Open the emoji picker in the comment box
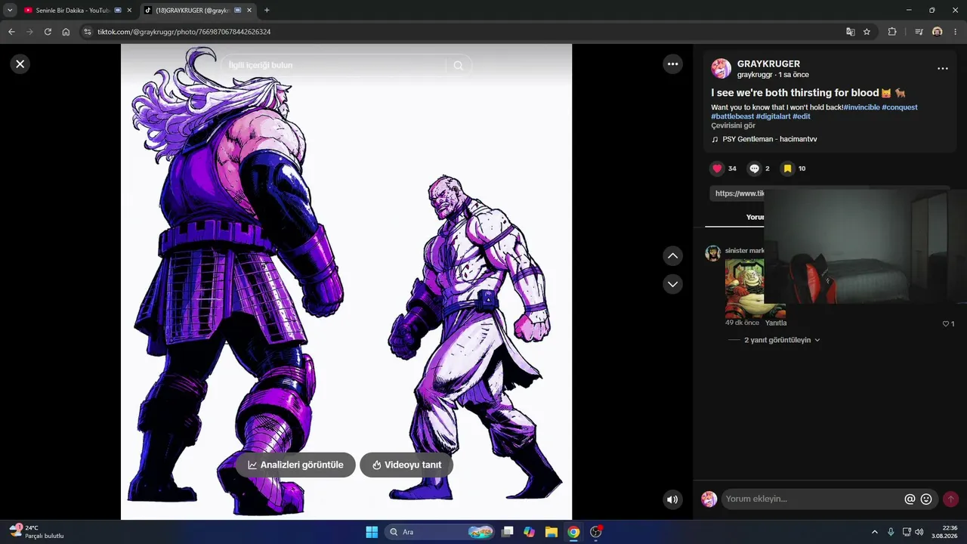Screen dimensions: 967x544 (926, 499)
